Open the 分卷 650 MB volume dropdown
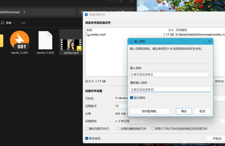This screenshot has height=146, width=225. (121, 114)
